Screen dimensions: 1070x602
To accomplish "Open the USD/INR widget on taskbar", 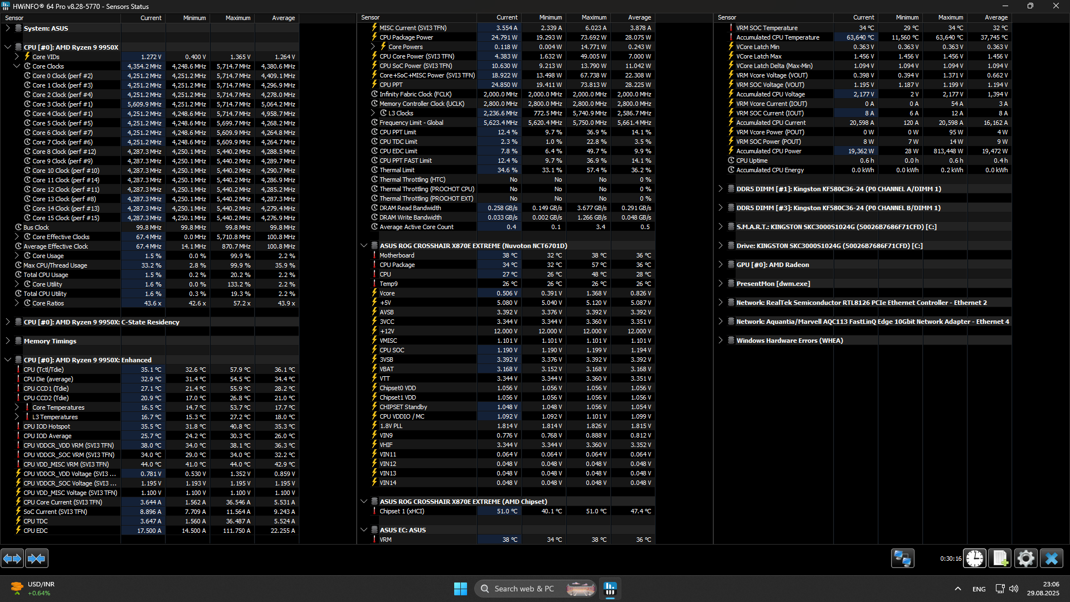I will click(x=32, y=589).
